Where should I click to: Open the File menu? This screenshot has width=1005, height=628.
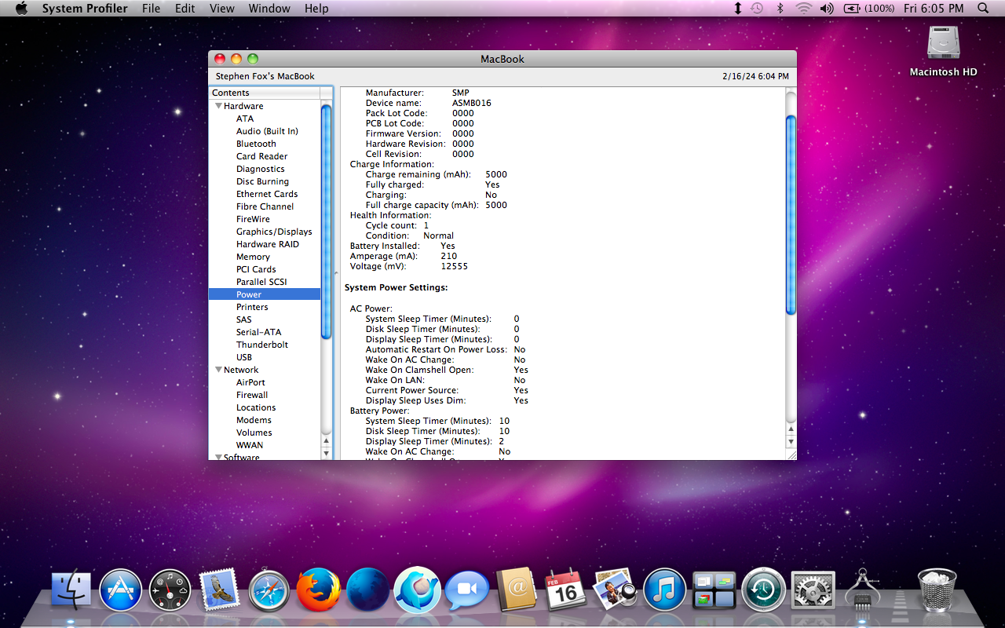coord(151,9)
